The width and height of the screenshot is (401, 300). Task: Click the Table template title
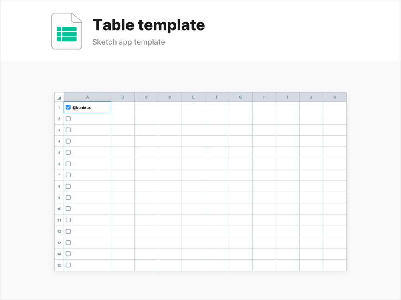pyautogui.click(x=148, y=25)
